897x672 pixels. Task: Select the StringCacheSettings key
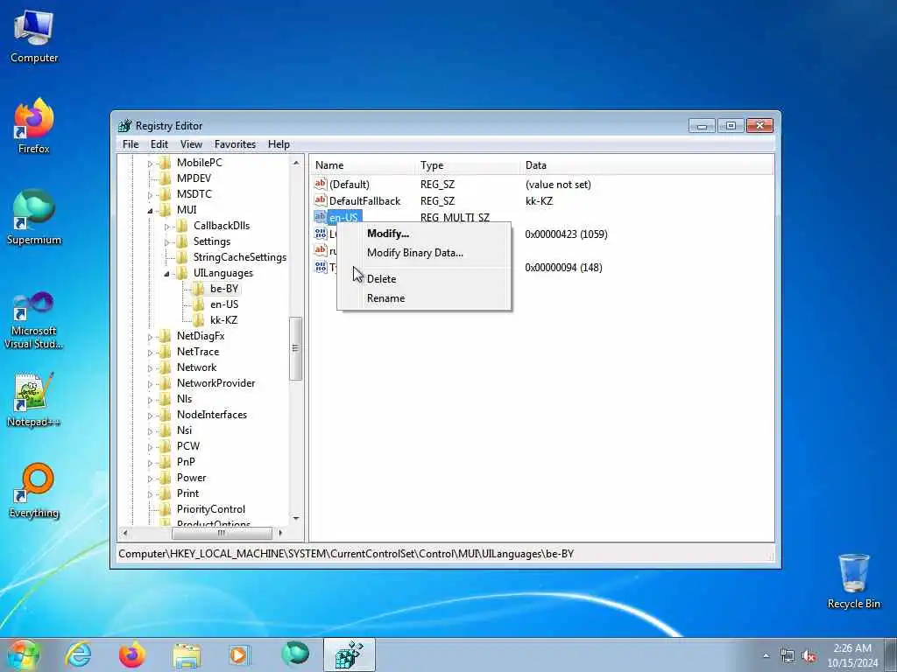point(239,257)
